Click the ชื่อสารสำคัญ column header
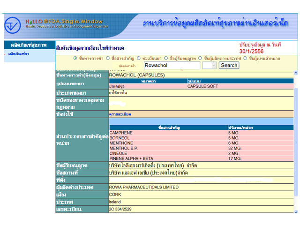 (x=169, y=127)
